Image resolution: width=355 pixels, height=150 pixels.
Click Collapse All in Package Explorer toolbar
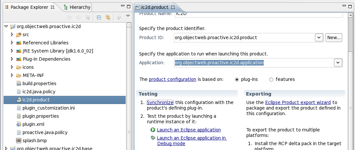point(99,18)
